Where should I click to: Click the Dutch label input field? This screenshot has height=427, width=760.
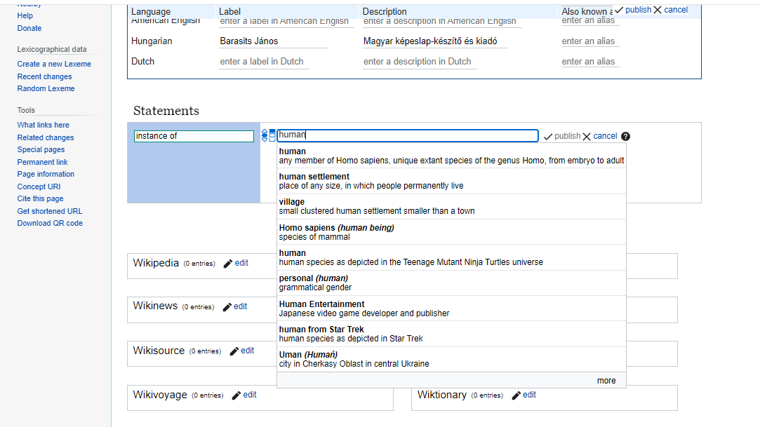(264, 62)
